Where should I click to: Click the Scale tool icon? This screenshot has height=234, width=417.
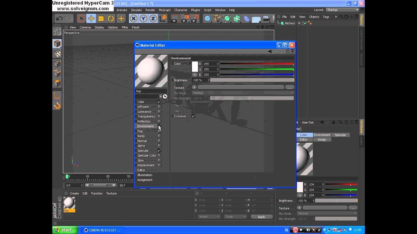click(x=101, y=19)
